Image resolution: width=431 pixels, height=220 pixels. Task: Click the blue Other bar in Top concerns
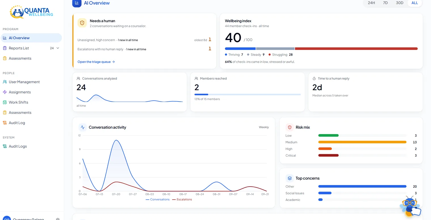[362, 187]
